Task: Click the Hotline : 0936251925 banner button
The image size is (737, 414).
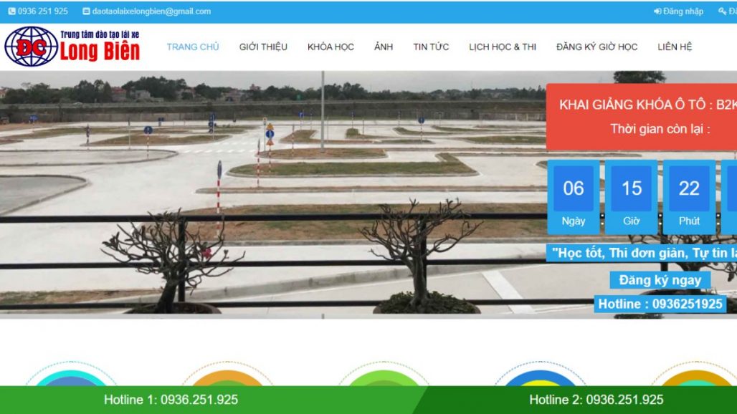Action: click(660, 304)
